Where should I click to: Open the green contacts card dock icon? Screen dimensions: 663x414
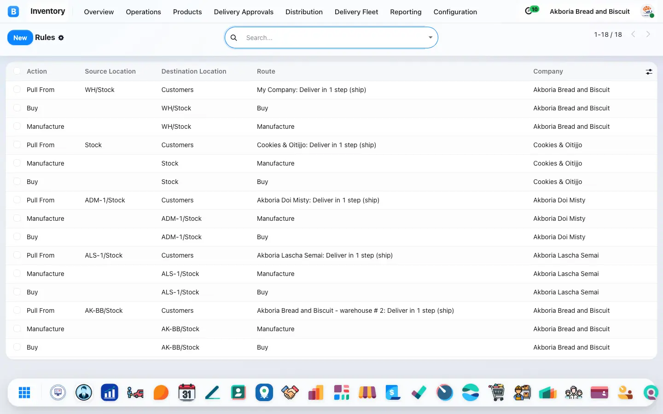pos(238,392)
